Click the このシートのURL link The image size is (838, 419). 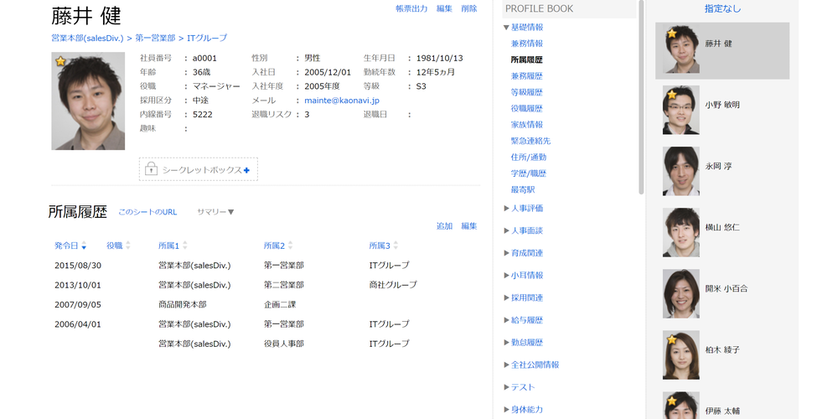[147, 212]
